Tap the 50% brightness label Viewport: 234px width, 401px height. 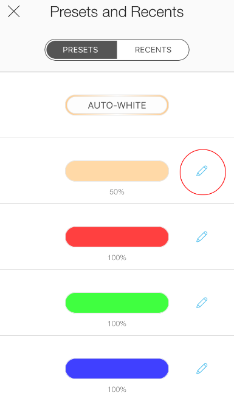click(x=117, y=192)
